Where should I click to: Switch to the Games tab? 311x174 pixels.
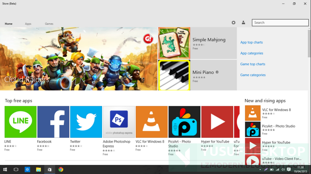(x=49, y=24)
